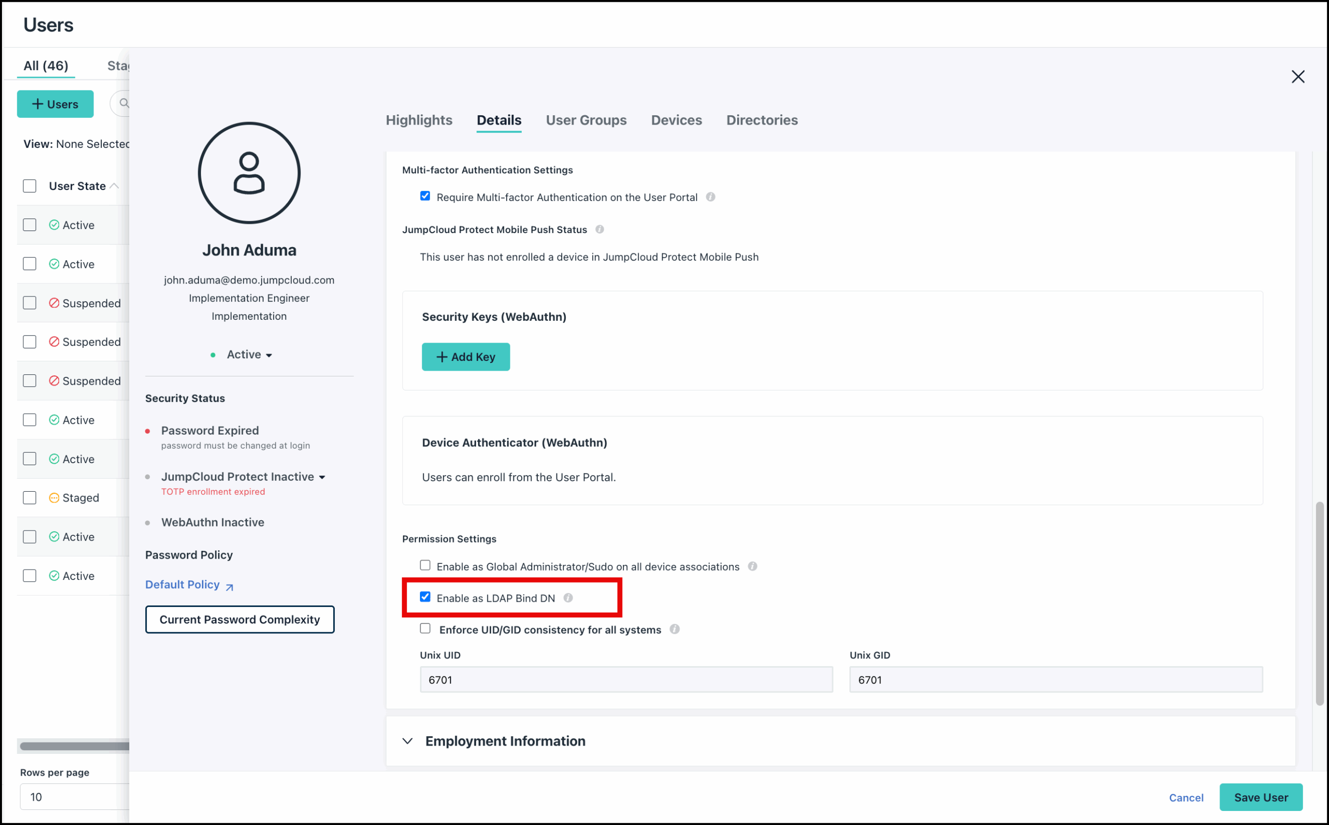Click the user avatar profile icon

[249, 173]
